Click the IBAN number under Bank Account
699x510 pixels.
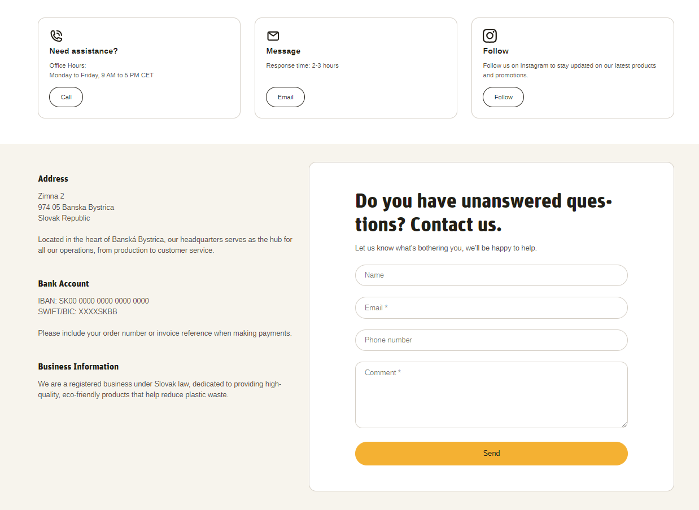[93, 301]
